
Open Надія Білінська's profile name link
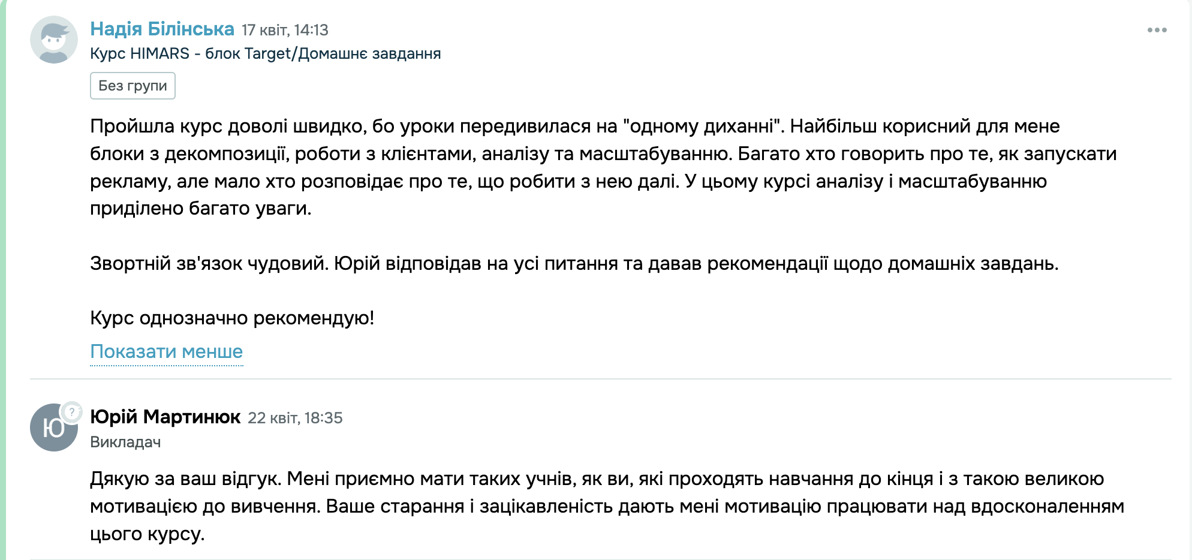coord(162,29)
